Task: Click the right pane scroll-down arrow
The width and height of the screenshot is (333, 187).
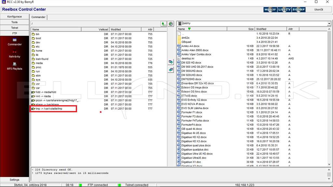Action: tap(329, 164)
